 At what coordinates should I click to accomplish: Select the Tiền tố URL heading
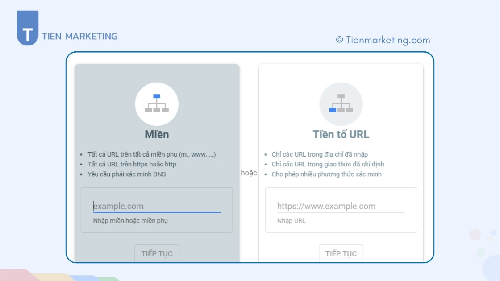point(341,134)
